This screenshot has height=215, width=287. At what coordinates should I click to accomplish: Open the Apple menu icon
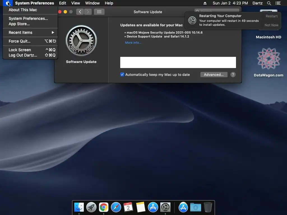pyautogui.click(x=8, y=3)
